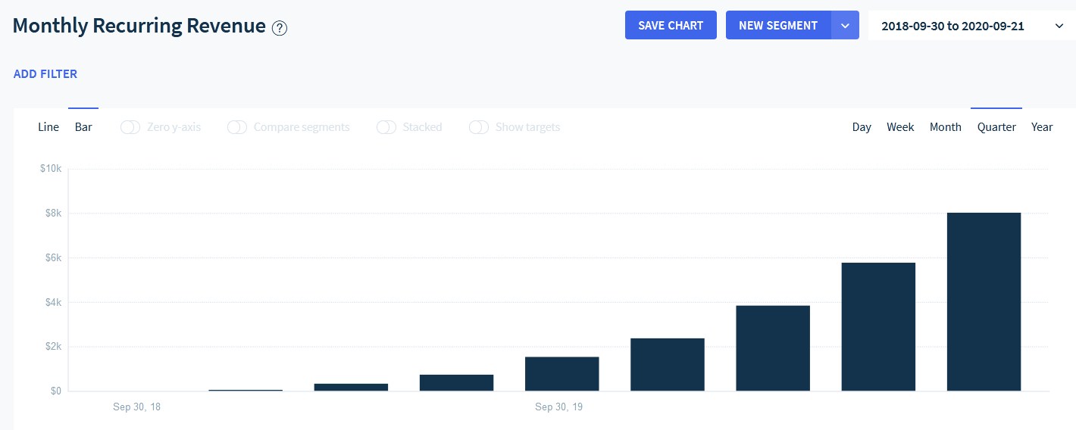This screenshot has height=430, width=1076.
Task: Click the Sep 30, 18 axis label
Action: coord(137,407)
